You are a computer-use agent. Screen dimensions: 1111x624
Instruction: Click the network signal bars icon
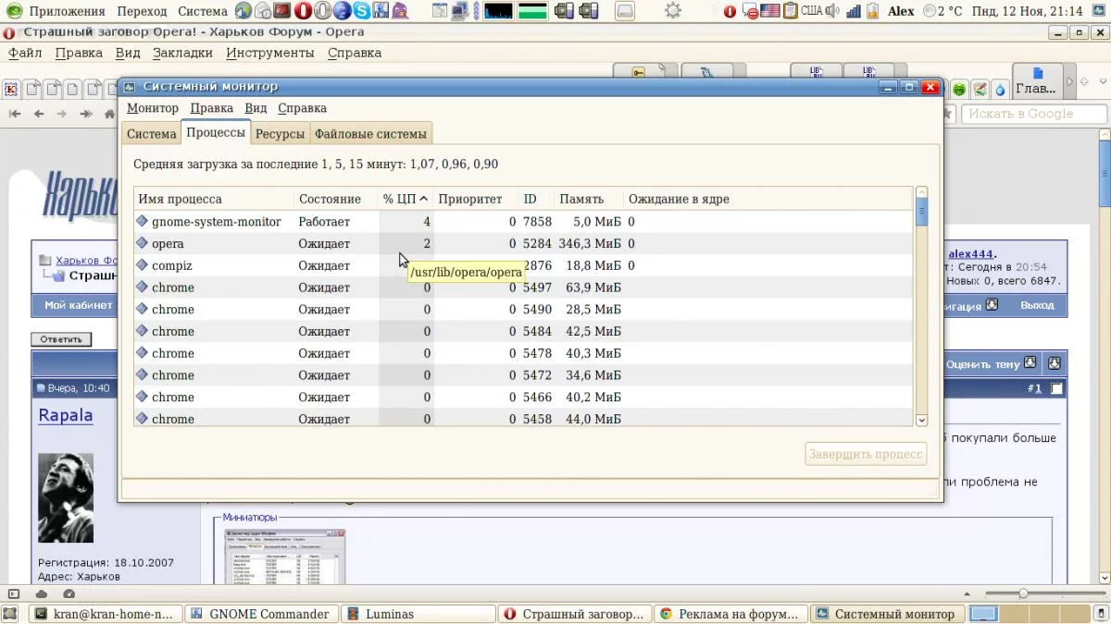coord(854,11)
